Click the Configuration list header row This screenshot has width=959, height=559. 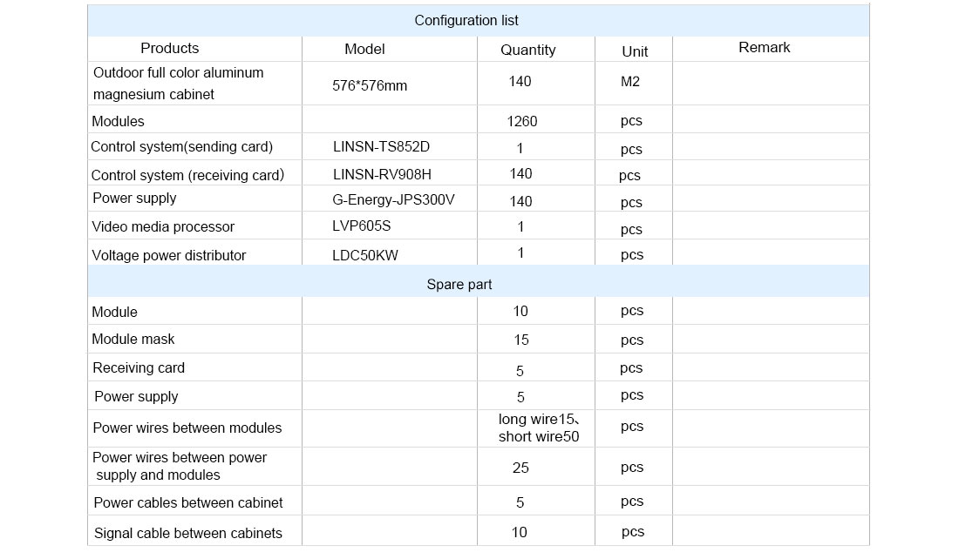tap(479, 21)
